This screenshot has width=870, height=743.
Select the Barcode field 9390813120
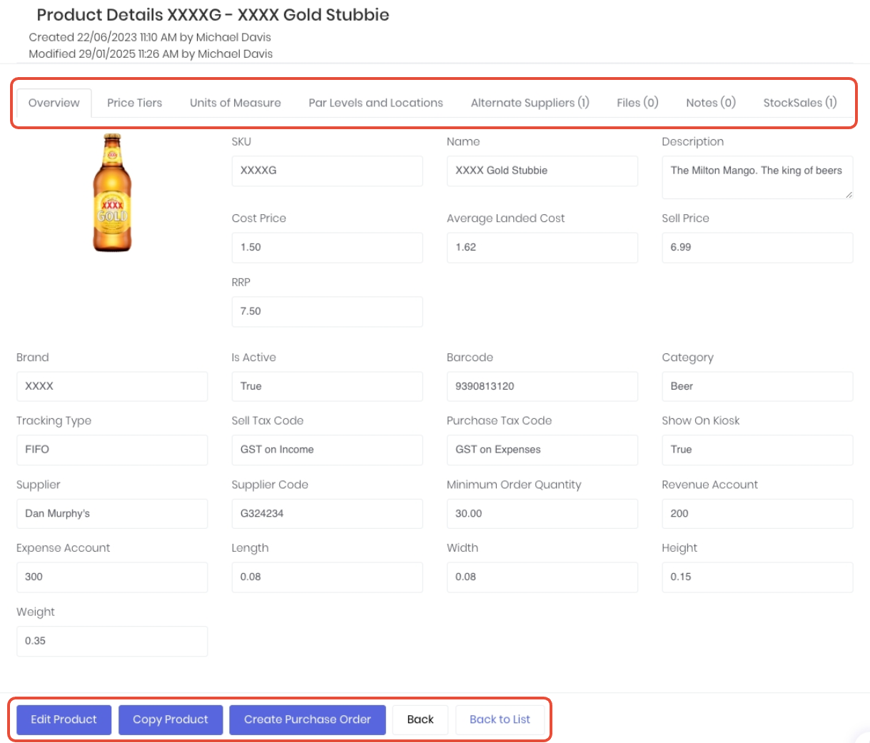pos(542,386)
